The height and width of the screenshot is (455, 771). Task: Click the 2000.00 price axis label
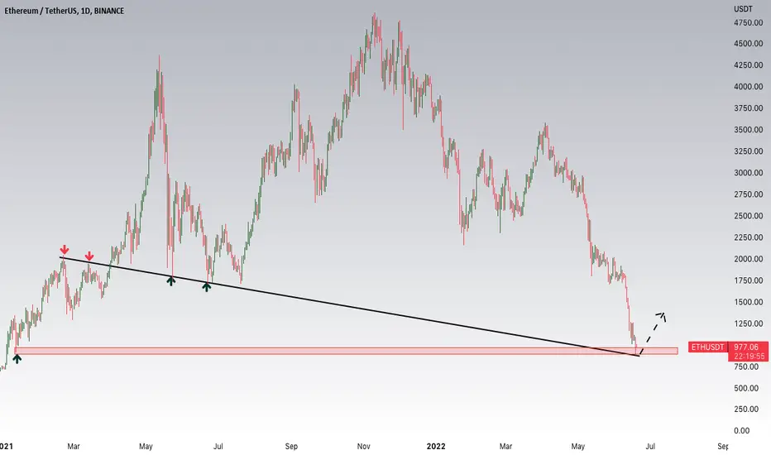tap(749, 259)
